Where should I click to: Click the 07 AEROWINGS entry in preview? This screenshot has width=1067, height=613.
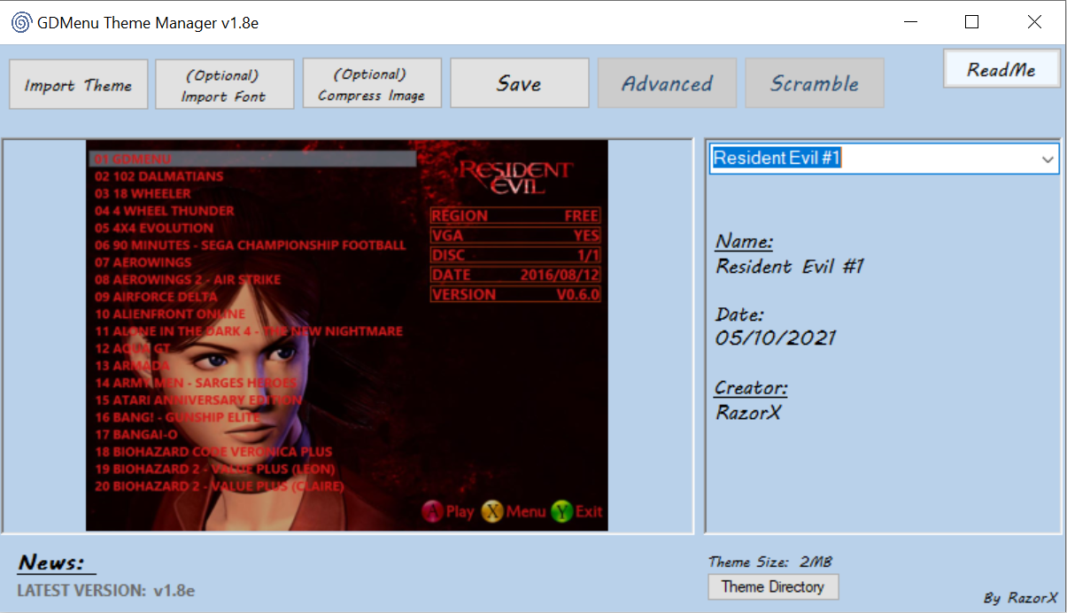pyautogui.click(x=143, y=262)
